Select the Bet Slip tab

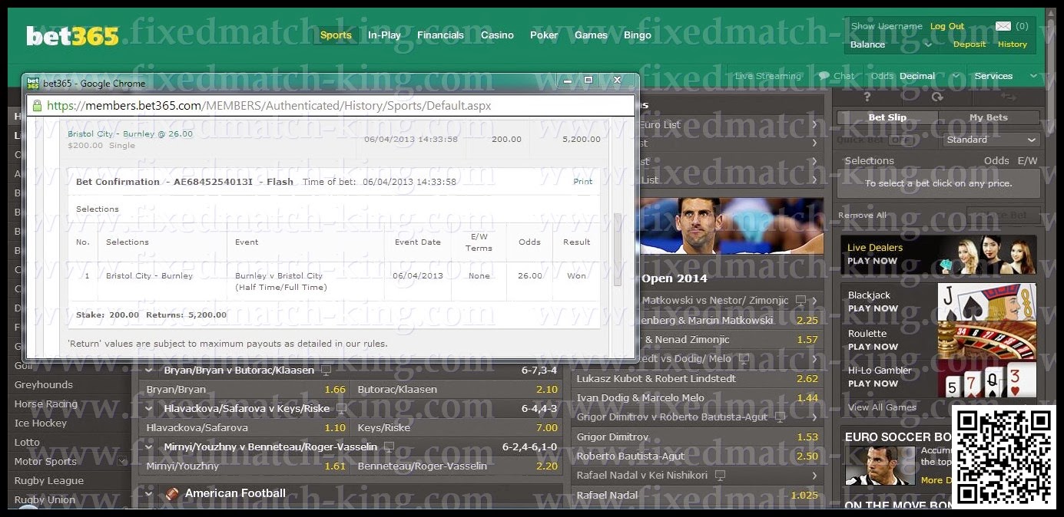887,117
